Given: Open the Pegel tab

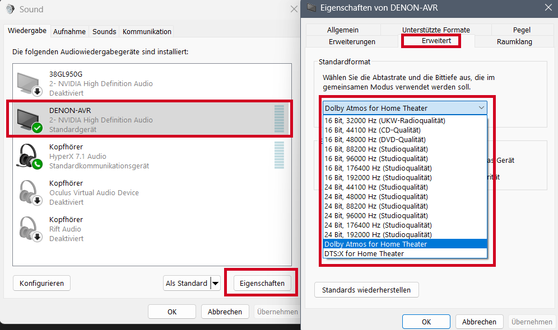Looking at the screenshot, I should pos(522,30).
